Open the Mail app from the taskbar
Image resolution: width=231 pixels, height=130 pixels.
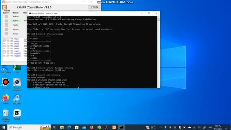pyautogui.click(x=84, y=127)
